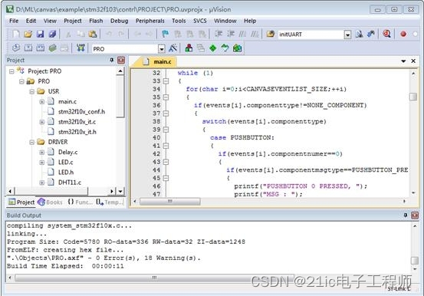Collapse code fold at line 41
This screenshot has height=296, width=424.
click(166, 146)
